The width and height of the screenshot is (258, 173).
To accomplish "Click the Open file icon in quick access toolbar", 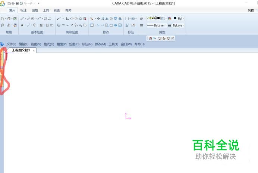I will tap(13, 3).
